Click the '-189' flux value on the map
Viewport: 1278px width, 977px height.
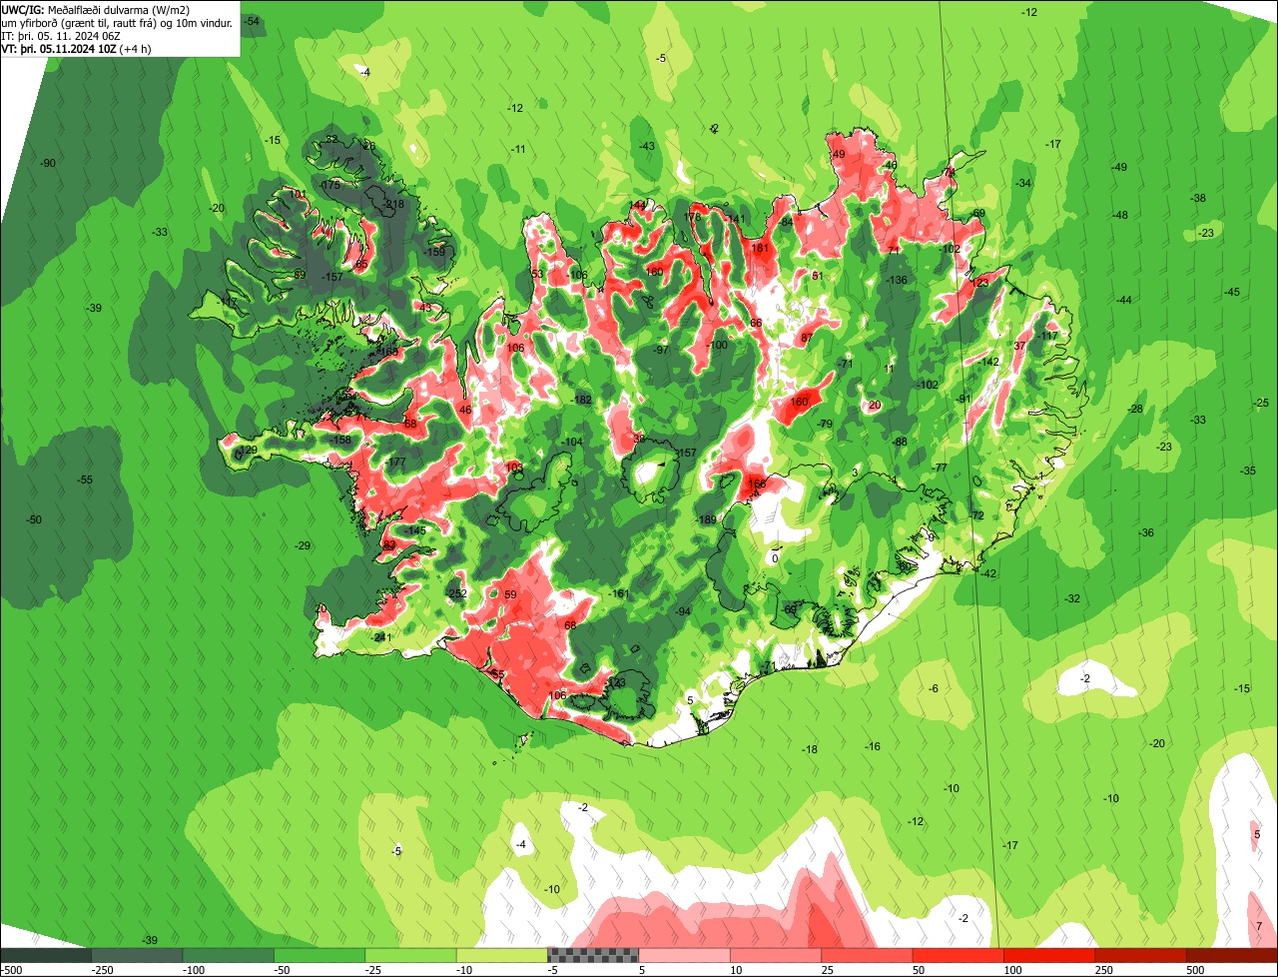[706, 519]
